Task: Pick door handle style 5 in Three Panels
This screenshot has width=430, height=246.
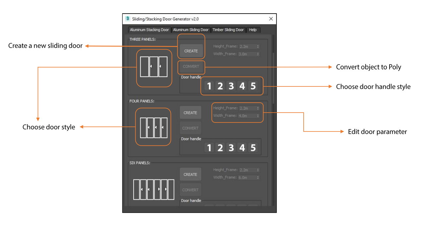Action: (x=253, y=86)
